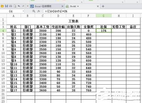Select base salary cell 3600

coord(43,90)
